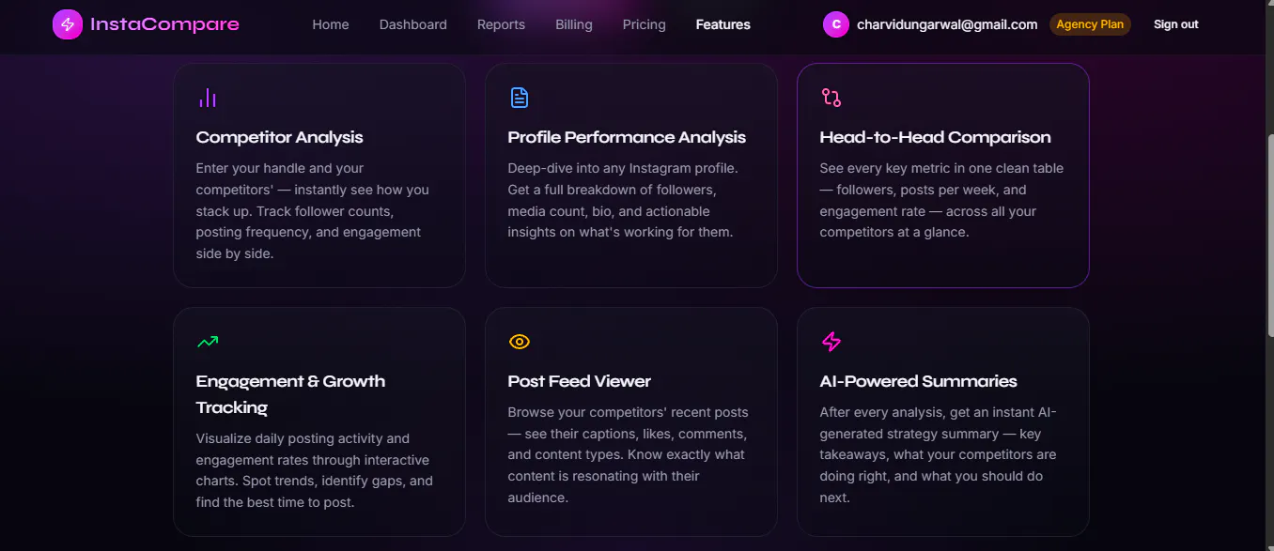
Task: Click the Agency Plan badge
Action: pos(1090,24)
